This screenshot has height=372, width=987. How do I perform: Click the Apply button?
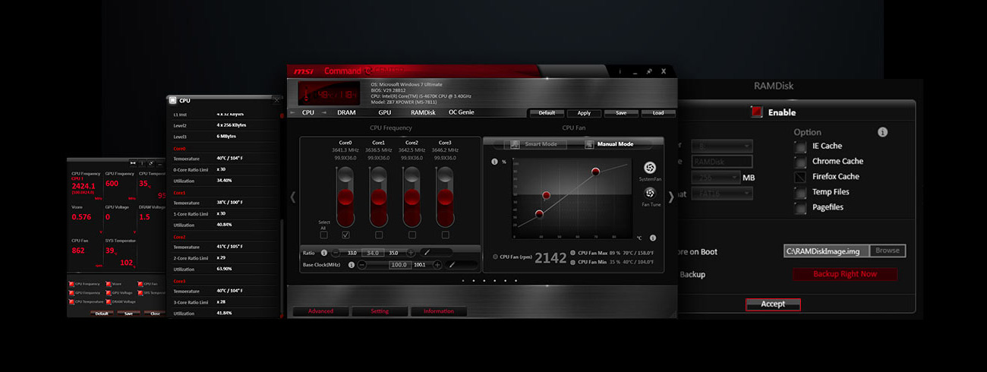(584, 113)
